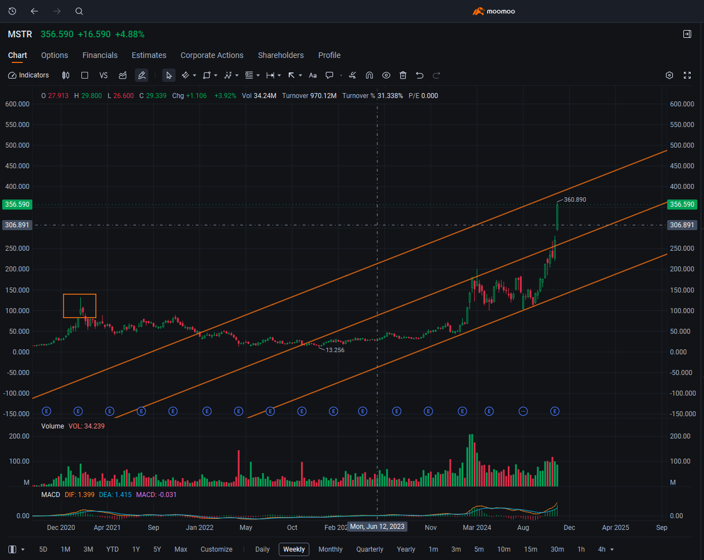
Task: Switch to Quarterly interval
Action: [370, 549]
